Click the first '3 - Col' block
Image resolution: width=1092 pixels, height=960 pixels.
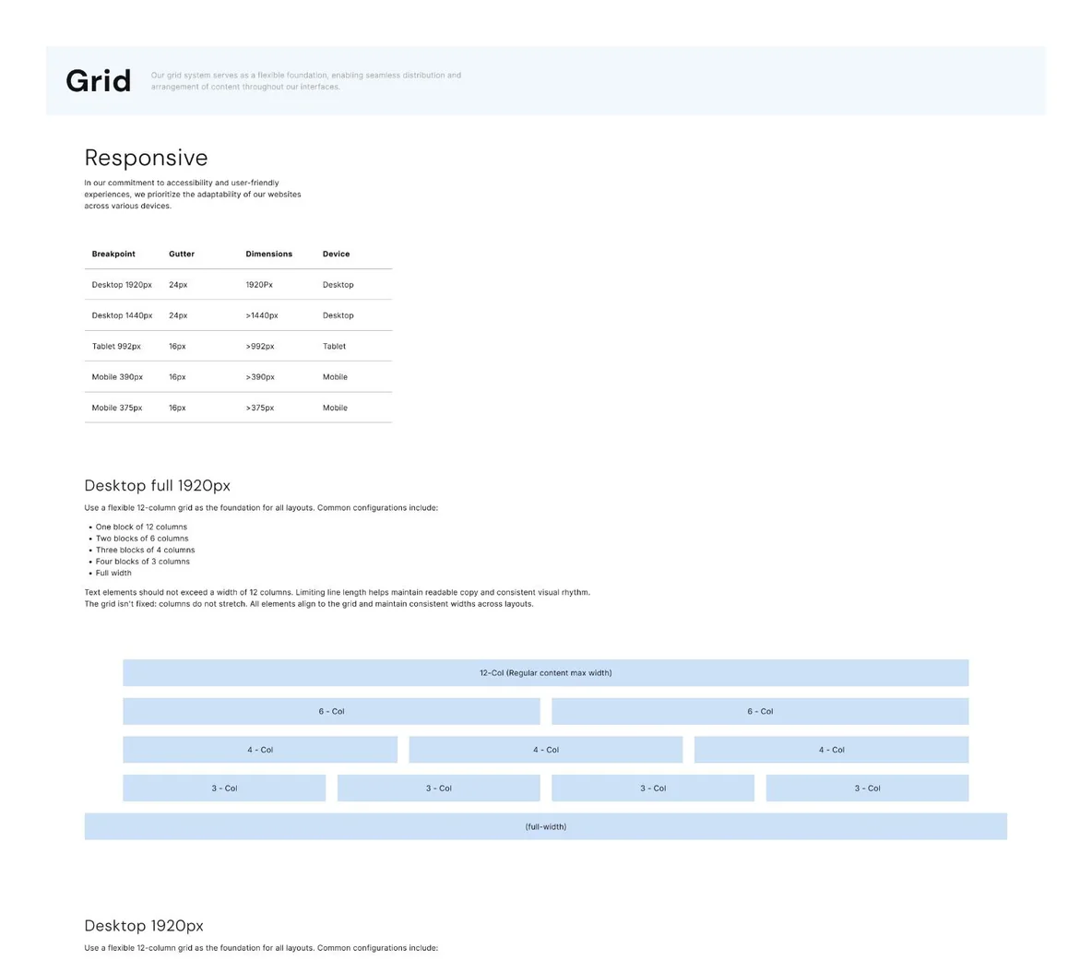pyautogui.click(x=224, y=788)
